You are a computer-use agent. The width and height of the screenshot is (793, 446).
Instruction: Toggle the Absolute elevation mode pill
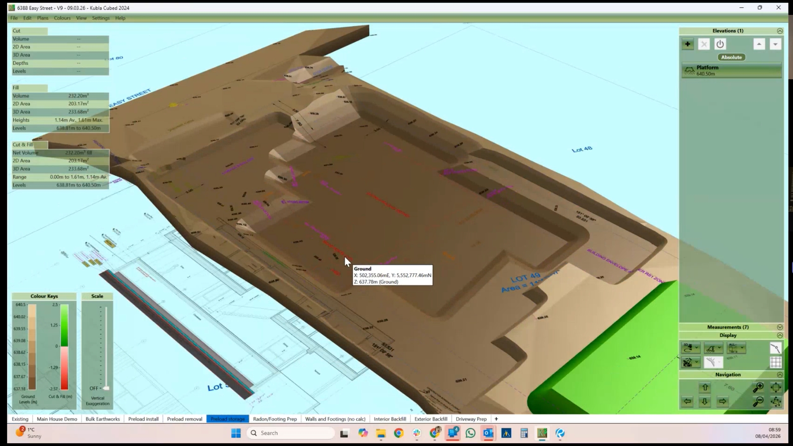point(731,57)
